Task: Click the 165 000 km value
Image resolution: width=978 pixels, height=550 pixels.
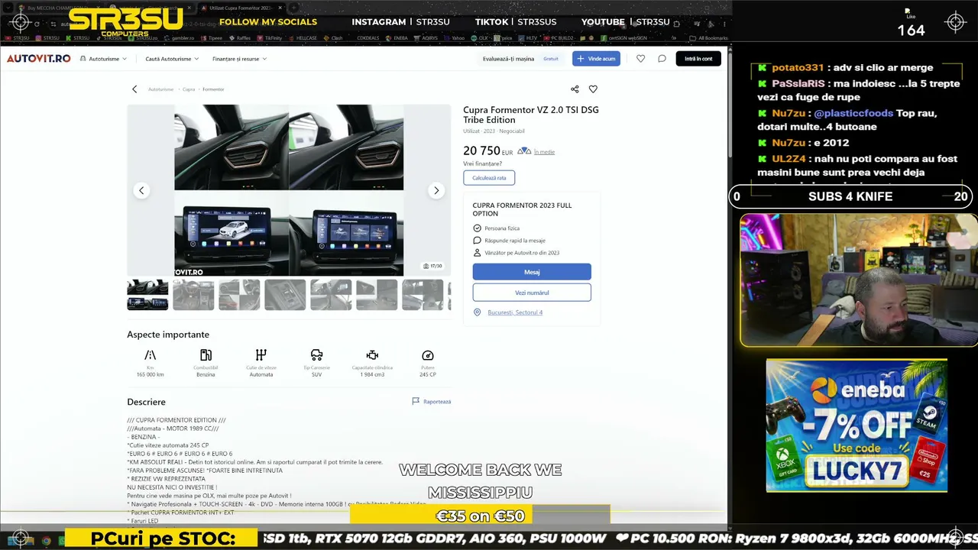Action: tap(150, 374)
